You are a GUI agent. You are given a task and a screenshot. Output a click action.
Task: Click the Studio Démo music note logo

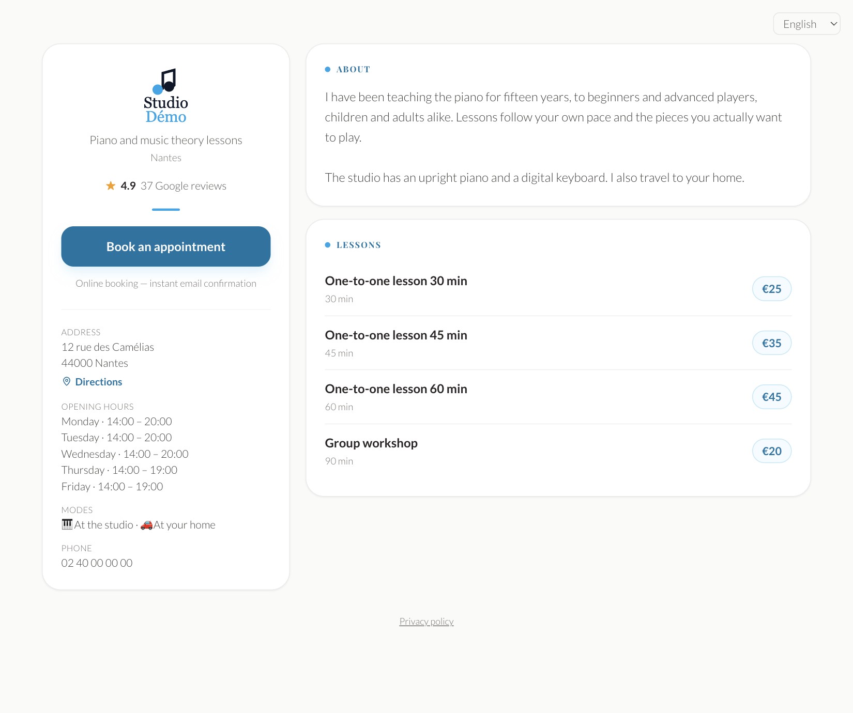(x=165, y=96)
